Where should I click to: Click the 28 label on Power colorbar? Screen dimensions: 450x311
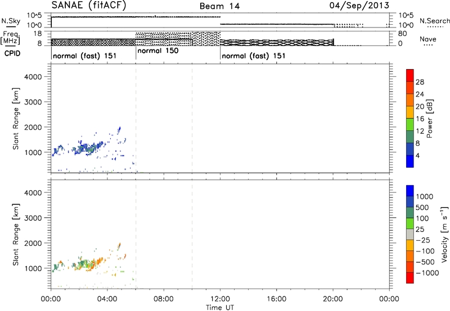pyautogui.click(x=420, y=82)
